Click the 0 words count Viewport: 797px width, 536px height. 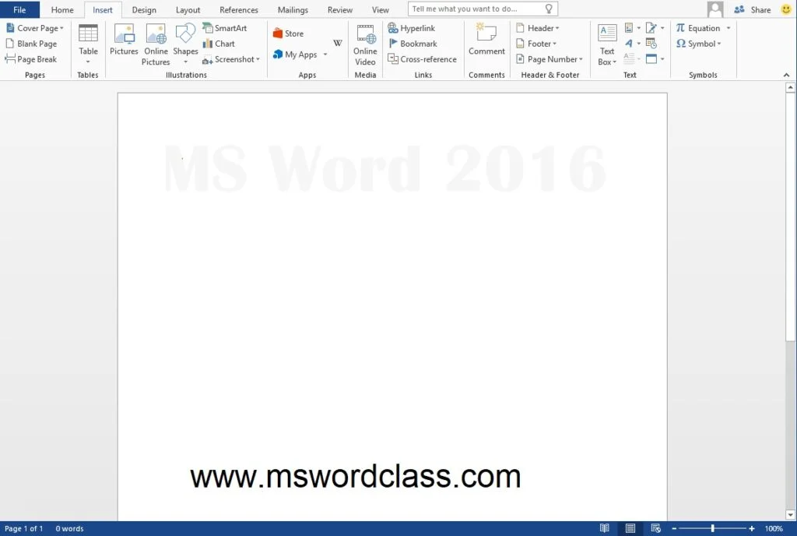point(69,528)
